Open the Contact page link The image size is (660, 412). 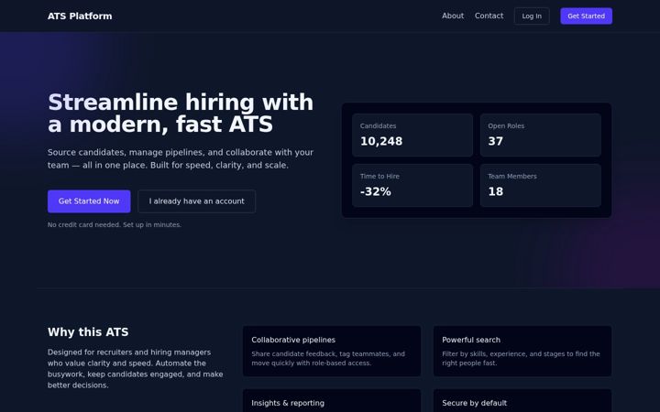tap(489, 16)
